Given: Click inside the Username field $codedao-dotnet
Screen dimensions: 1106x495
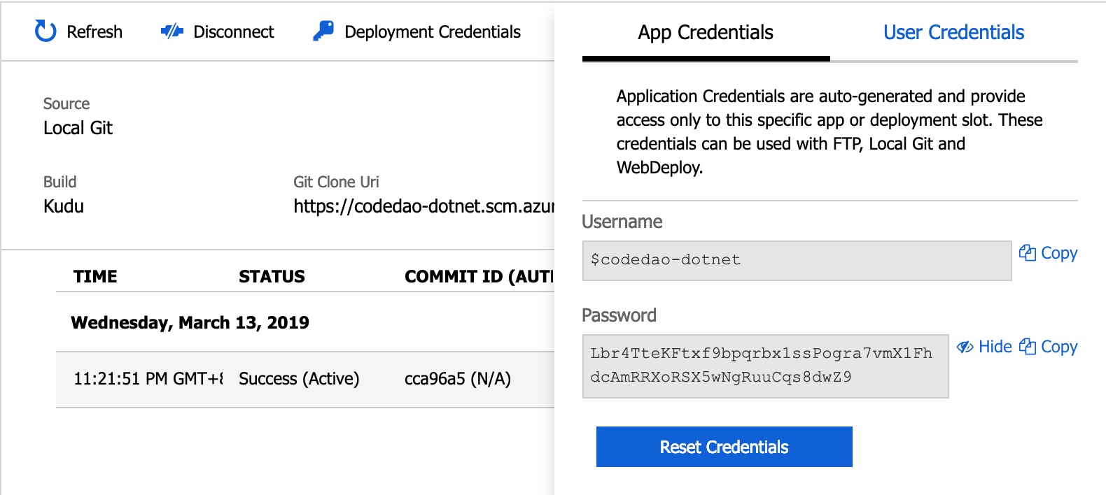Looking at the screenshot, I should (797, 260).
